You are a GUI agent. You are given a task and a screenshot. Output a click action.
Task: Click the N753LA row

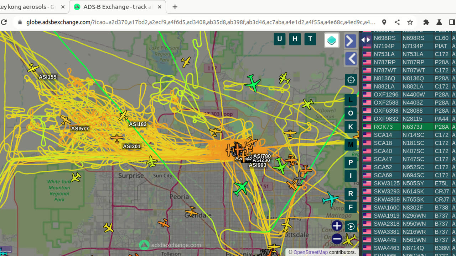coord(409,54)
